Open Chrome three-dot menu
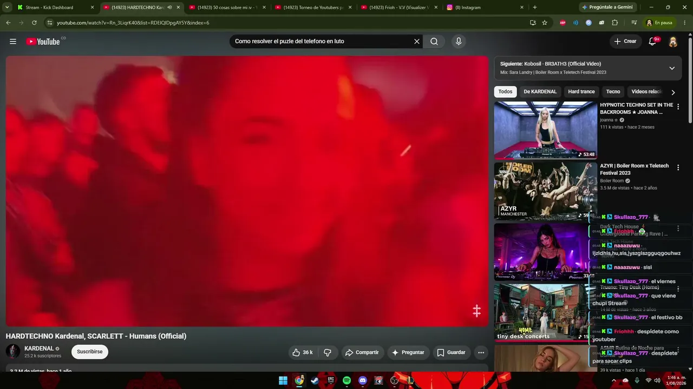Viewport: 693px width, 389px height. pyautogui.click(x=685, y=23)
